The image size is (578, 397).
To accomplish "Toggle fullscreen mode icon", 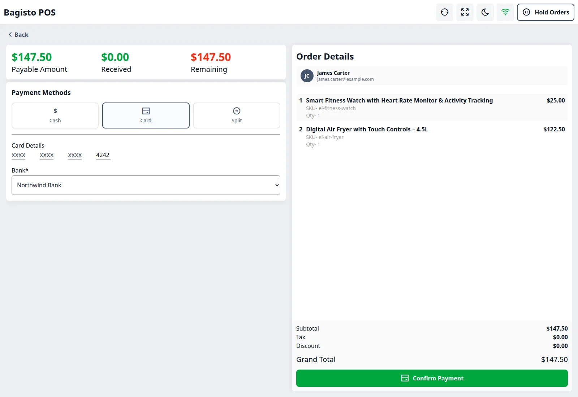I will [x=465, y=12].
